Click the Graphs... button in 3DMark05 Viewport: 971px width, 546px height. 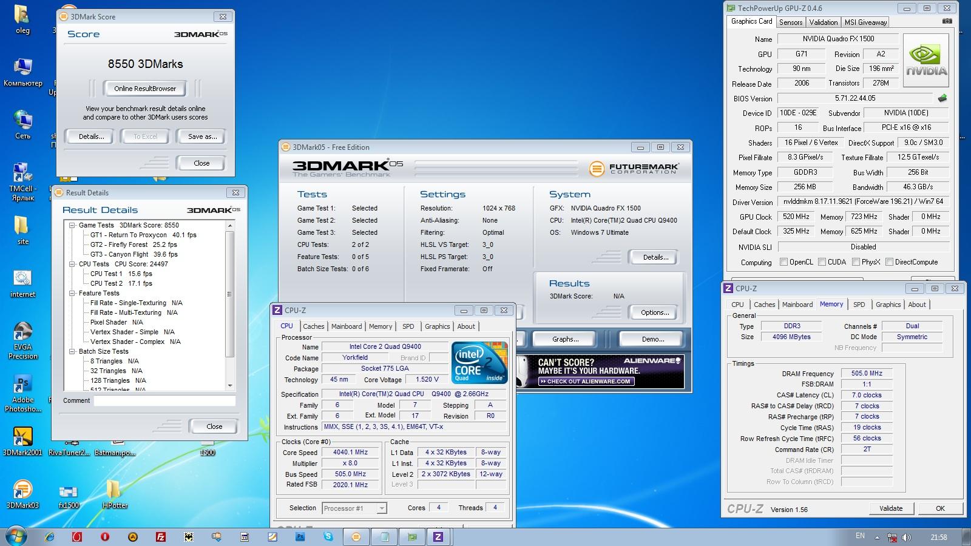(565, 339)
